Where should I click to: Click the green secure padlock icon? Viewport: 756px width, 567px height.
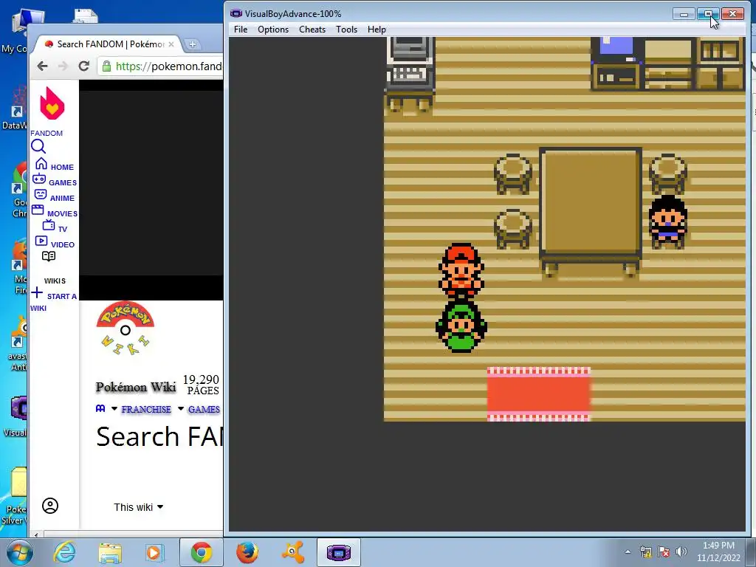(106, 66)
